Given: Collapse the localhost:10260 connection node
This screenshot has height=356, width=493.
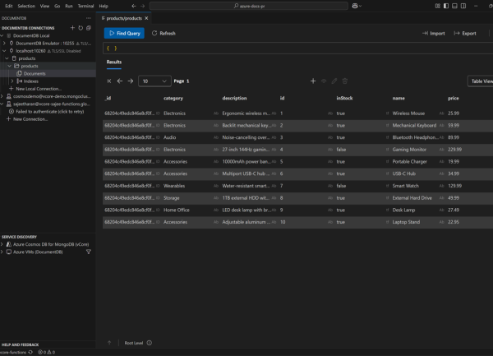Looking at the screenshot, I should [x=4, y=51].
